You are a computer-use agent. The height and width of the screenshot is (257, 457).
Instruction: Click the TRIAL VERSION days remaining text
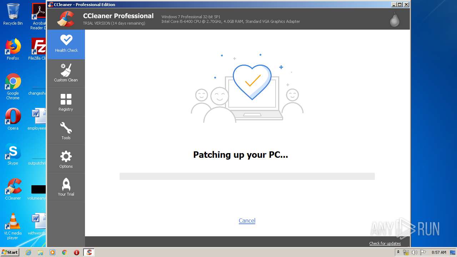tap(114, 23)
